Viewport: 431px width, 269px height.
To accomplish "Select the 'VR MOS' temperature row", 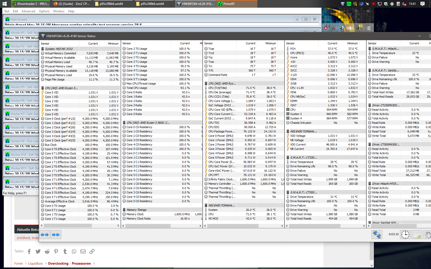I will [x=243, y=219].
